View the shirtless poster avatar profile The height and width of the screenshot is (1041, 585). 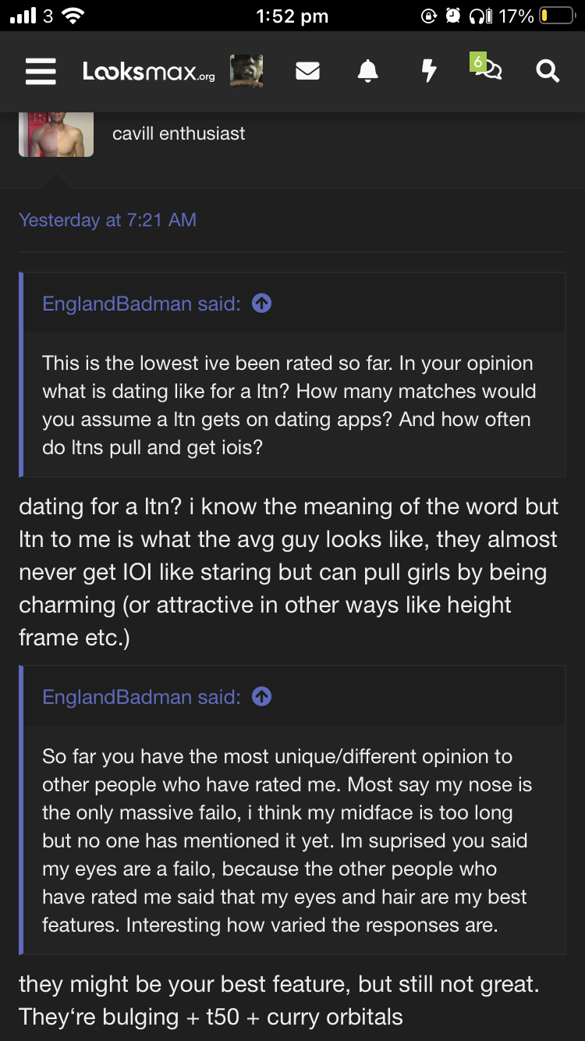[56, 134]
